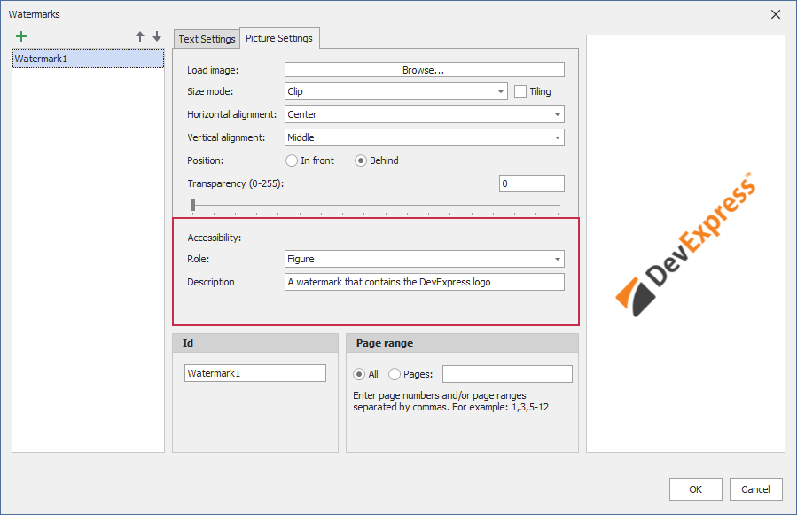Viewport: 797px width, 515px height.
Task: Open the Horizontal alignment dropdown
Action: [559, 114]
